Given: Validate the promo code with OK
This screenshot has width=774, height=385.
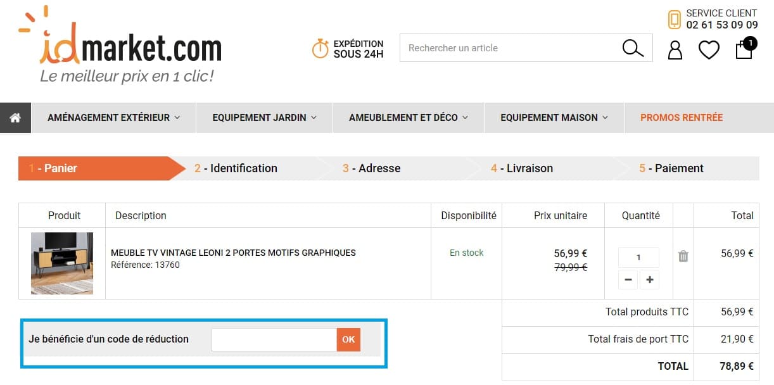Looking at the screenshot, I should (x=348, y=339).
